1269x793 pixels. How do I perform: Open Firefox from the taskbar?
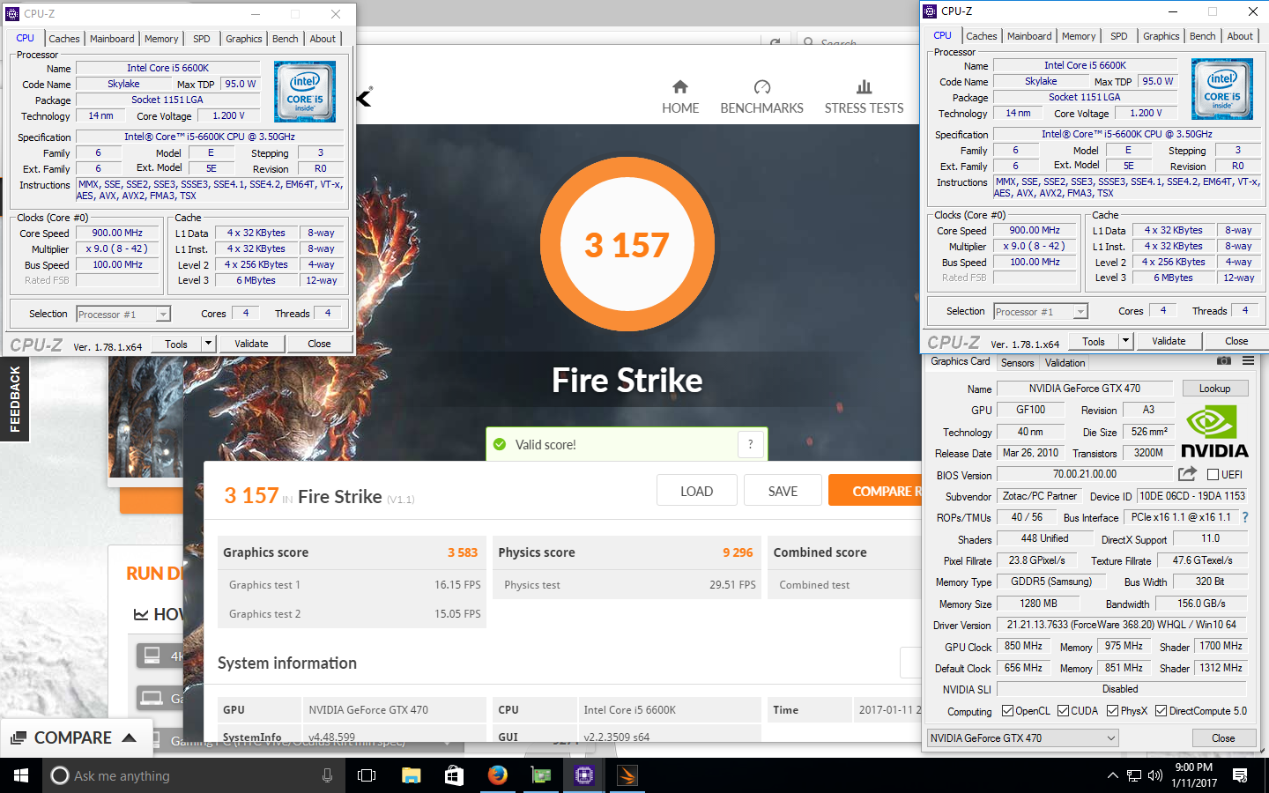tap(497, 775)
